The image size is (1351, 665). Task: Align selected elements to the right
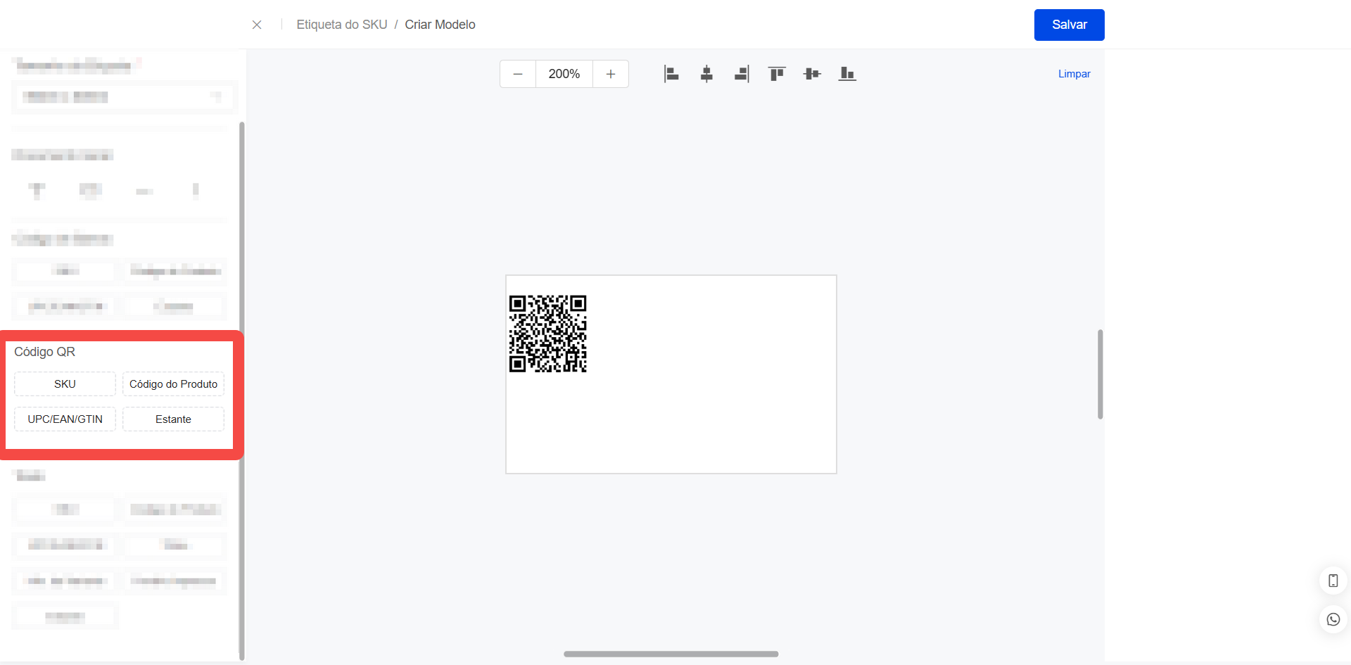coord(742,74)
